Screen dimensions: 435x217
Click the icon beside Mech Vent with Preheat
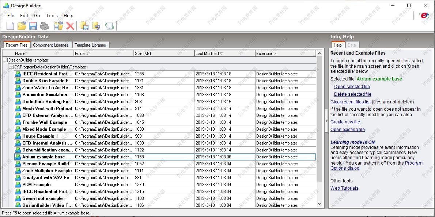coord(18,108)
